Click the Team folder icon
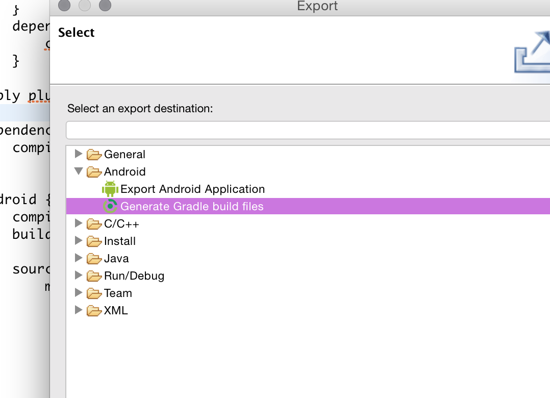Viewport: 550px width, 398px height. click(x=94, y=293)
